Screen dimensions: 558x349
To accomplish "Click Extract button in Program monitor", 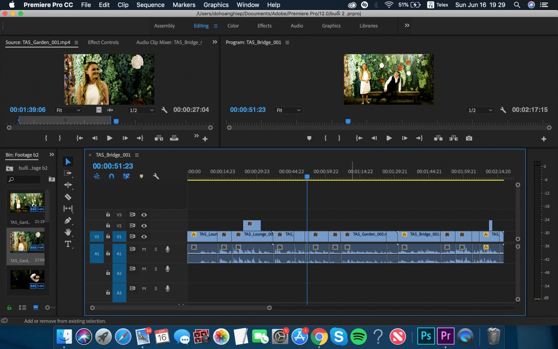I will pos(453,138).
